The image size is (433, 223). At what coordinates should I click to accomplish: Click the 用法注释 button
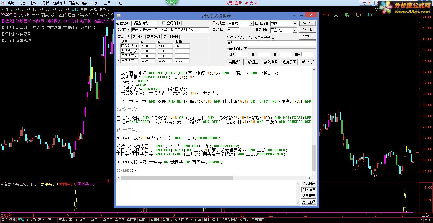(309, 202)
